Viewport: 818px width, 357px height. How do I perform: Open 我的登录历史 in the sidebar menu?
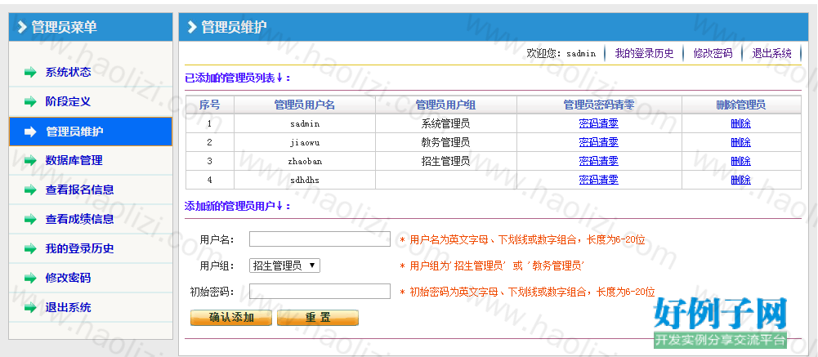point(80,248)
